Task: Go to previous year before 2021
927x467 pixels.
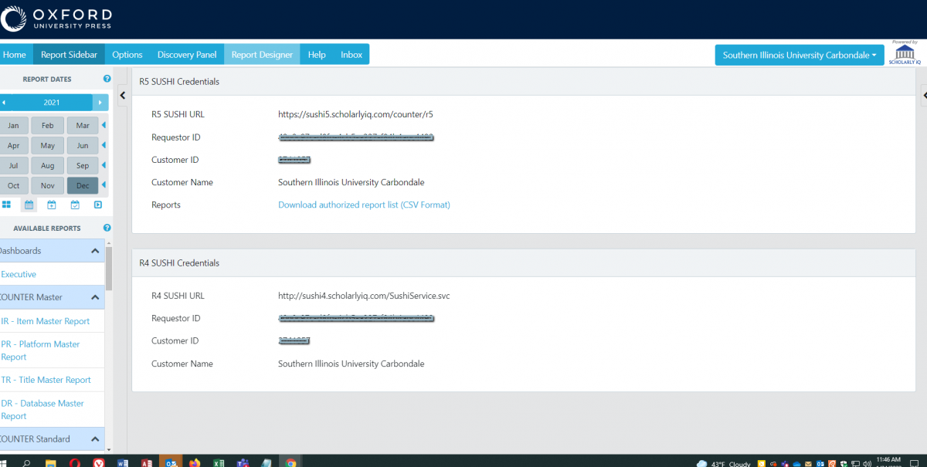Action: [3, 103]
